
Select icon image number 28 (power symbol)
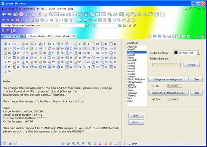[x=23, y=53]
